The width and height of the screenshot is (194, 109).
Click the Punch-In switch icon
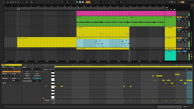tap(111, 2)
